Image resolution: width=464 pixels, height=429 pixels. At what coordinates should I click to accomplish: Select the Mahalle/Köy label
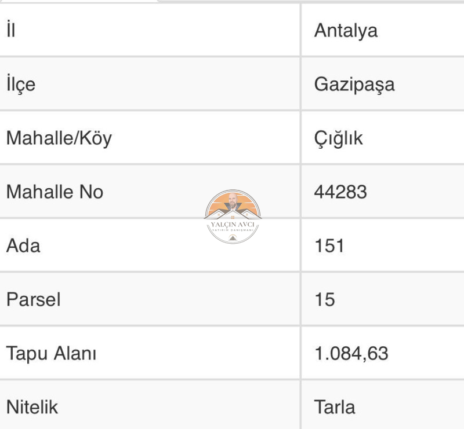[59, 138]
